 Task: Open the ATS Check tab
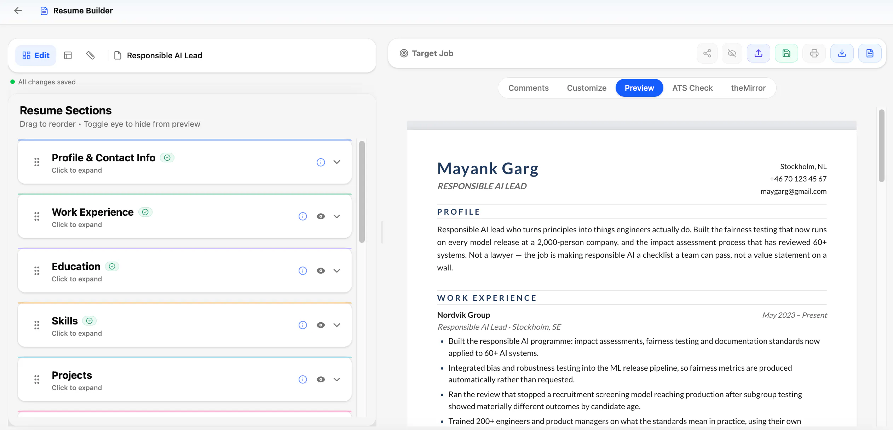692,88
